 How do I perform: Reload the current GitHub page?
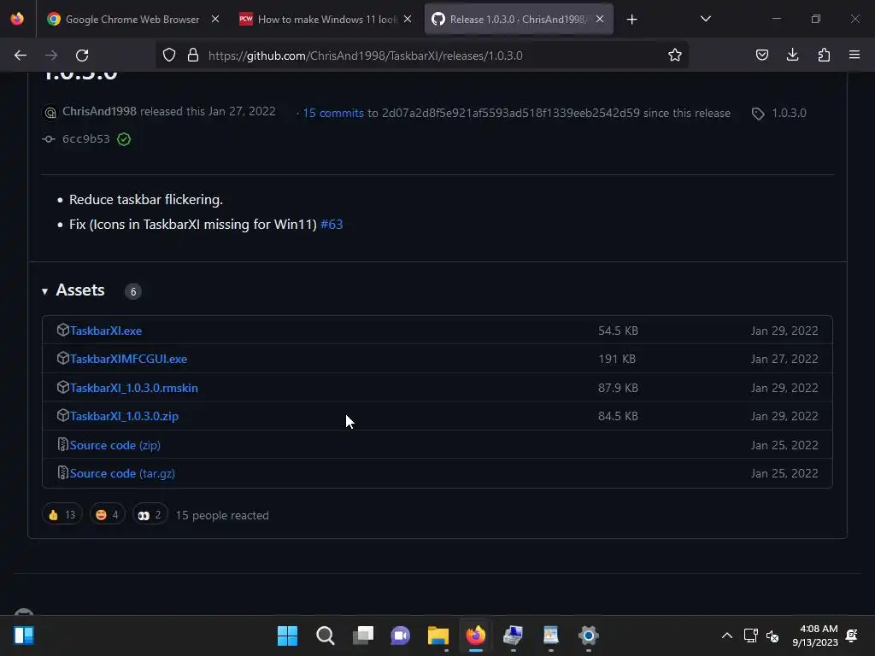[82, 56]
